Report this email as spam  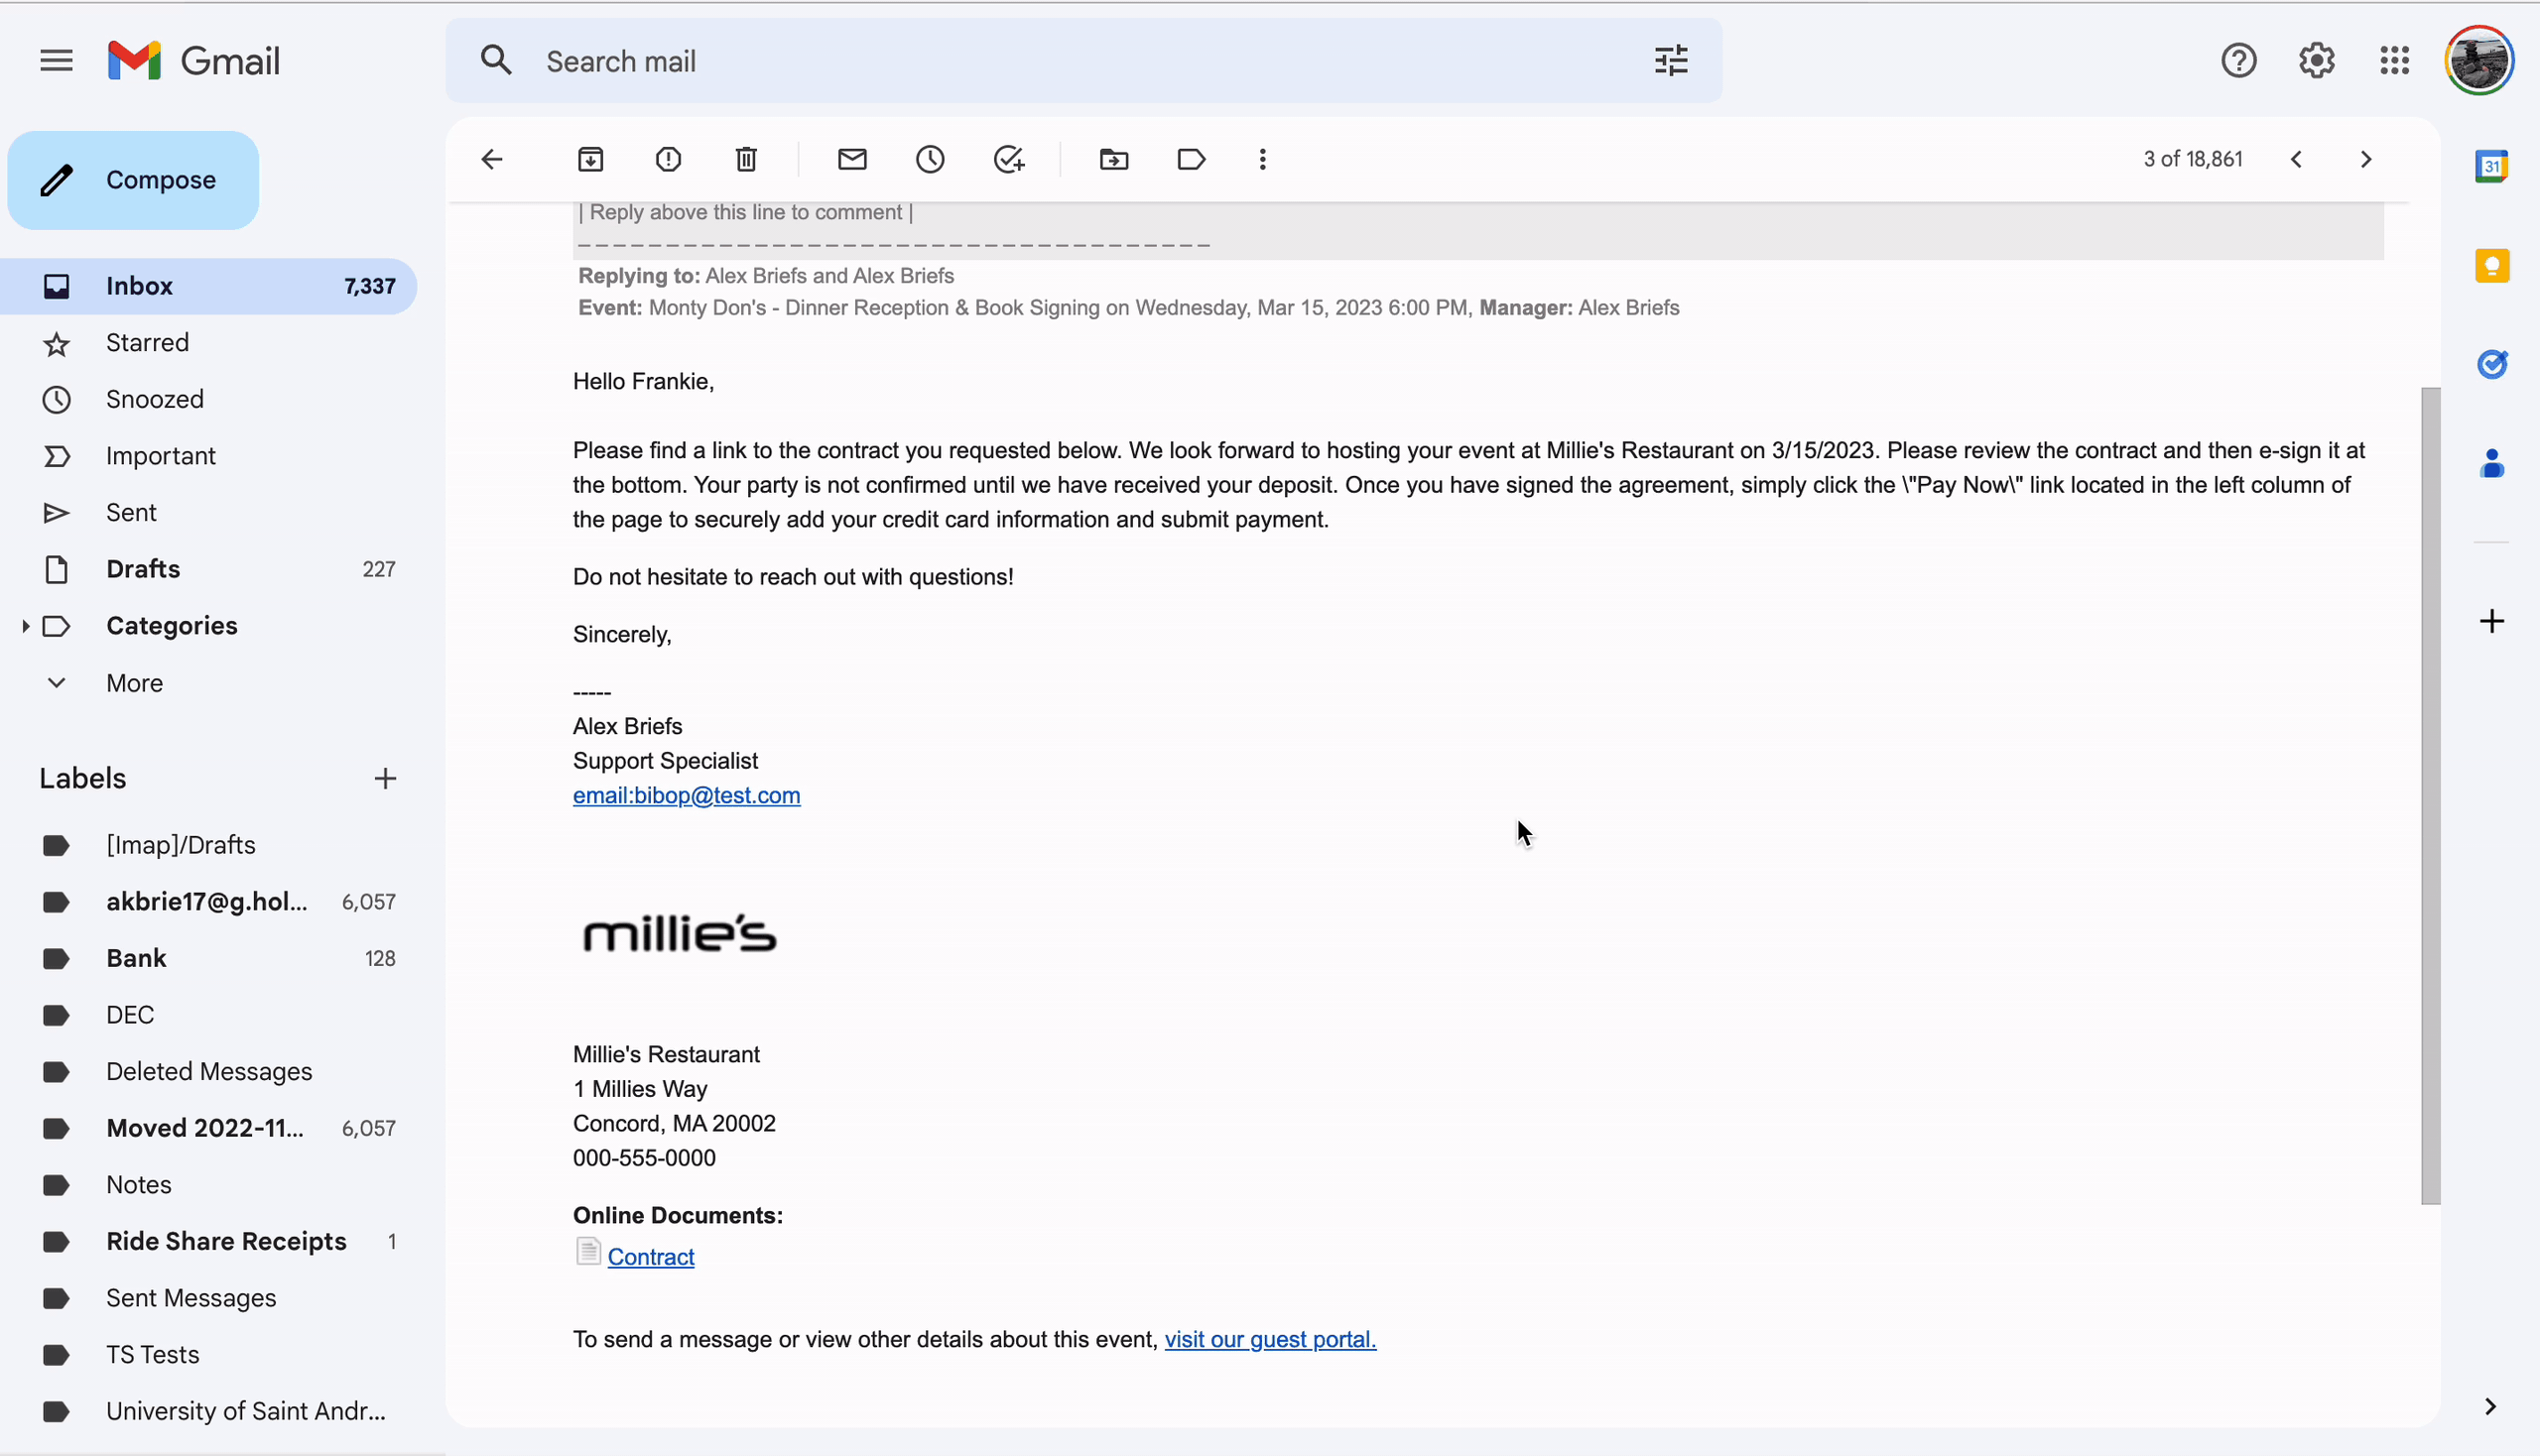(x=669, y=159)
